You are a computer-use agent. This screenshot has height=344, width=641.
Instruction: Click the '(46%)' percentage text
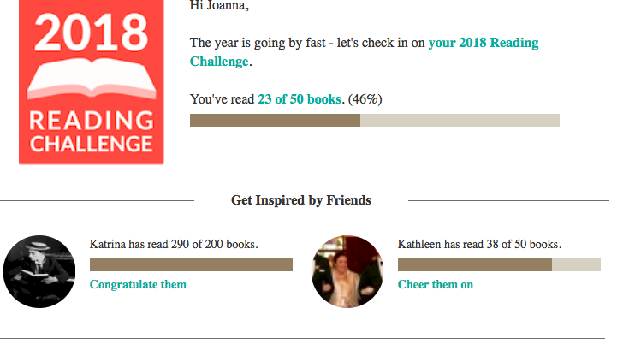[365, 99]
